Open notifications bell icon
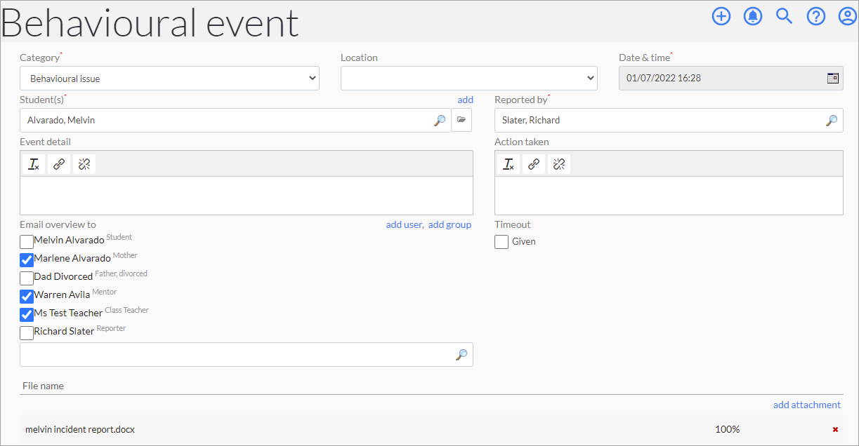Image resolution: width=859 pixels, height=446 pixels. 753,16
